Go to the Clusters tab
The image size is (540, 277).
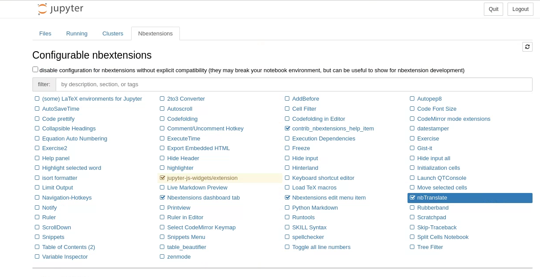coord(113,34)
